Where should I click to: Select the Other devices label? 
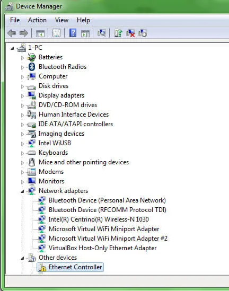point(58,258)
